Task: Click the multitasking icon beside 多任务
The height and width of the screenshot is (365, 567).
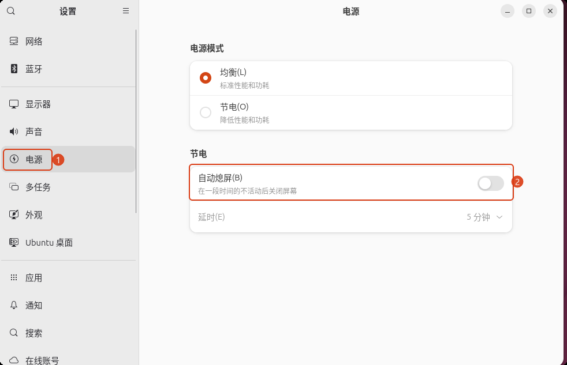Action: pos(14,187)
